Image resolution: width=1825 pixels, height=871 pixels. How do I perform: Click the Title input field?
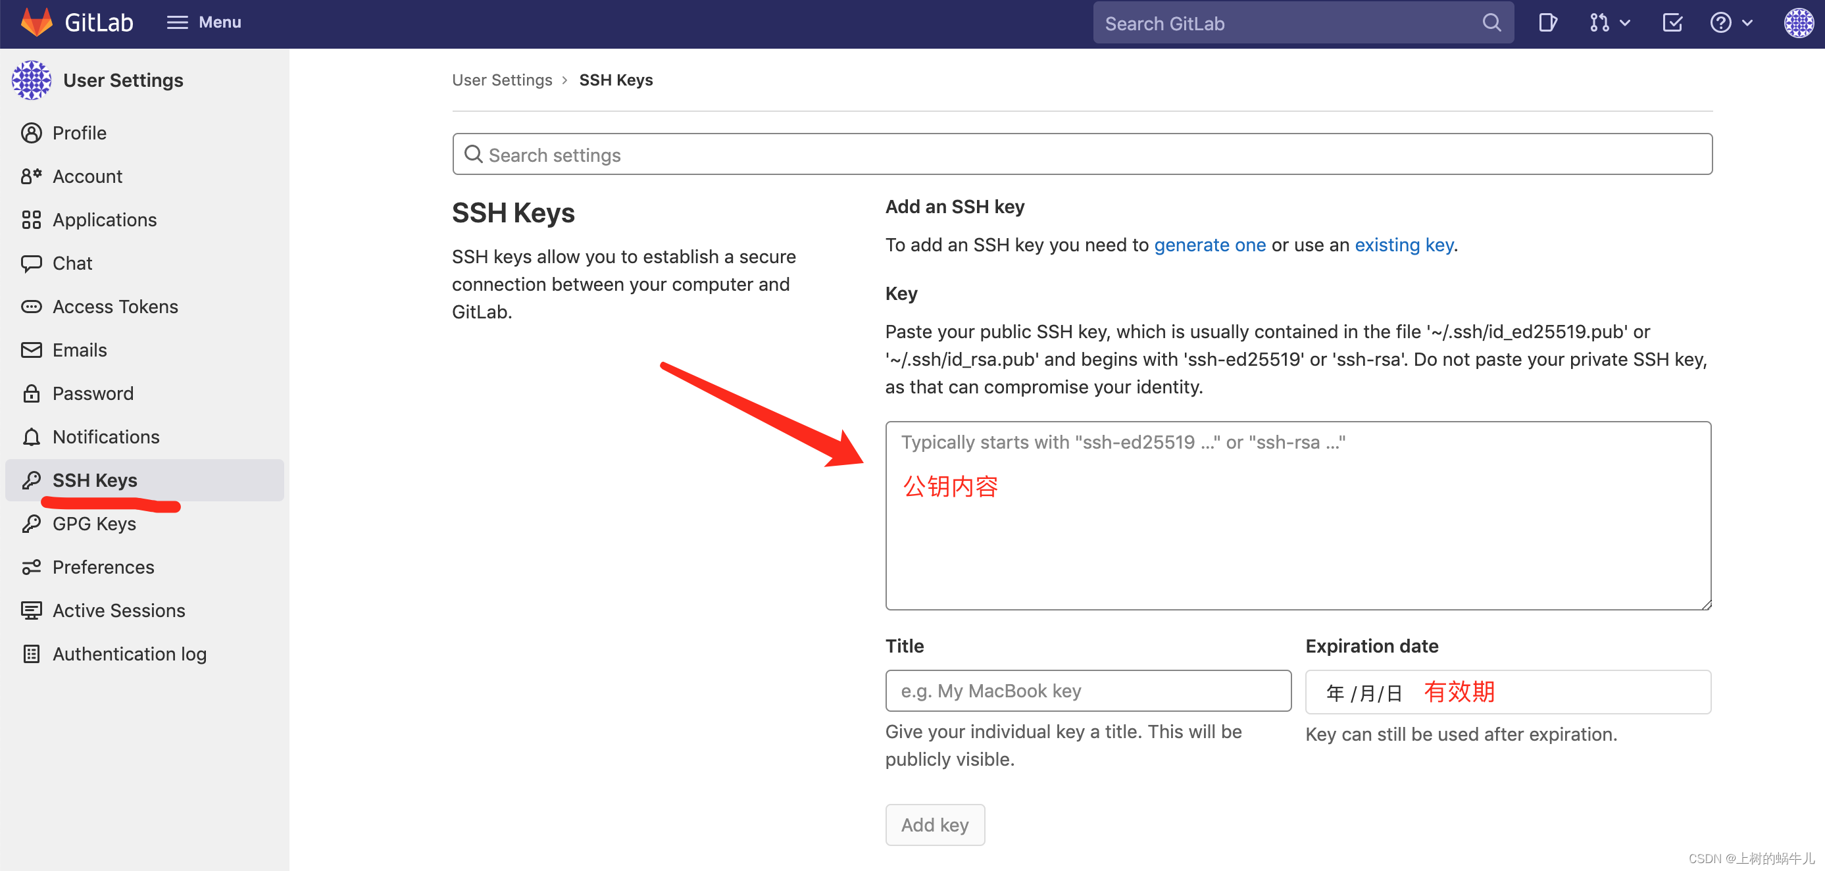[x=1088, y=690]
